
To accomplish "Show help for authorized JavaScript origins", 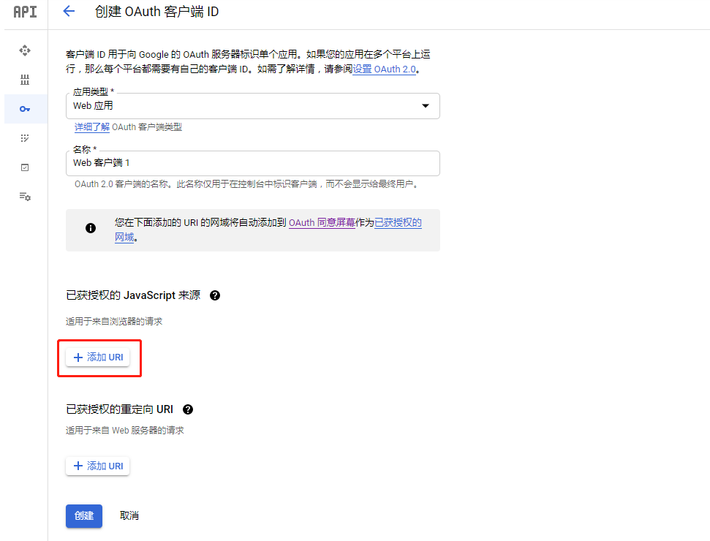I will pyautogui.click(x=215, y=295).
